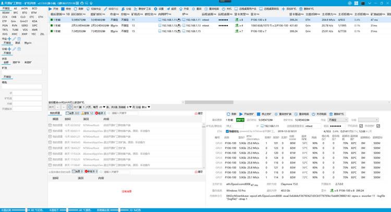
Task: Click the power icon to shut down miner
Action: pos(224,9)
